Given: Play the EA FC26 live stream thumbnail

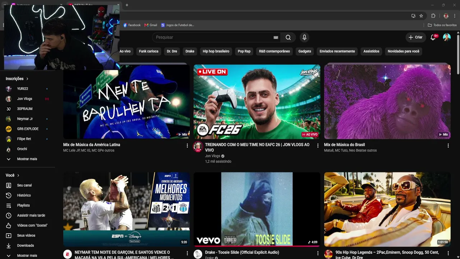Looking at the screenshot, I should click(x=257, y=102).
